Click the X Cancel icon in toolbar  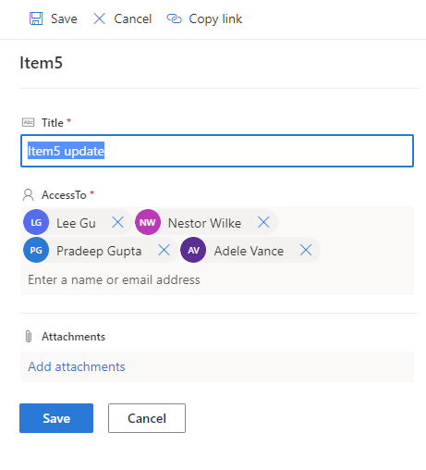[100, 19]
